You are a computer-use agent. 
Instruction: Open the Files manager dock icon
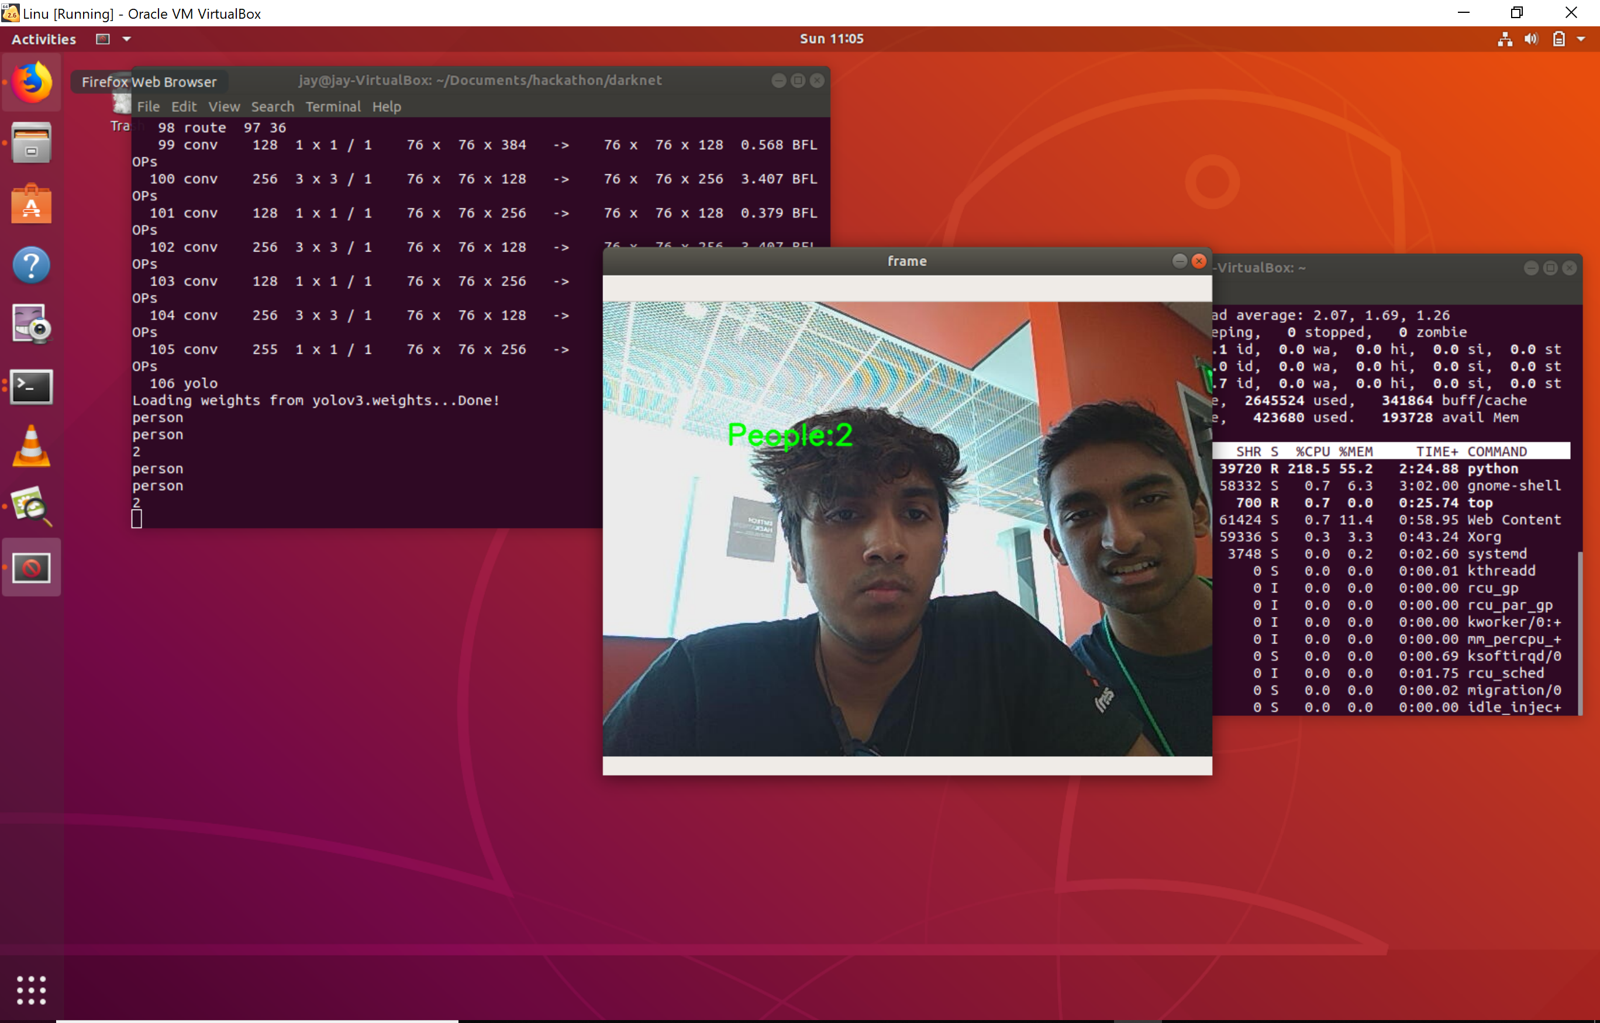tap(31, 143)
